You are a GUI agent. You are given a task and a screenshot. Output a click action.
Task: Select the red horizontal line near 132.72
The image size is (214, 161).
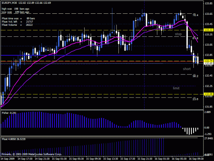click(x=102, y=62)
